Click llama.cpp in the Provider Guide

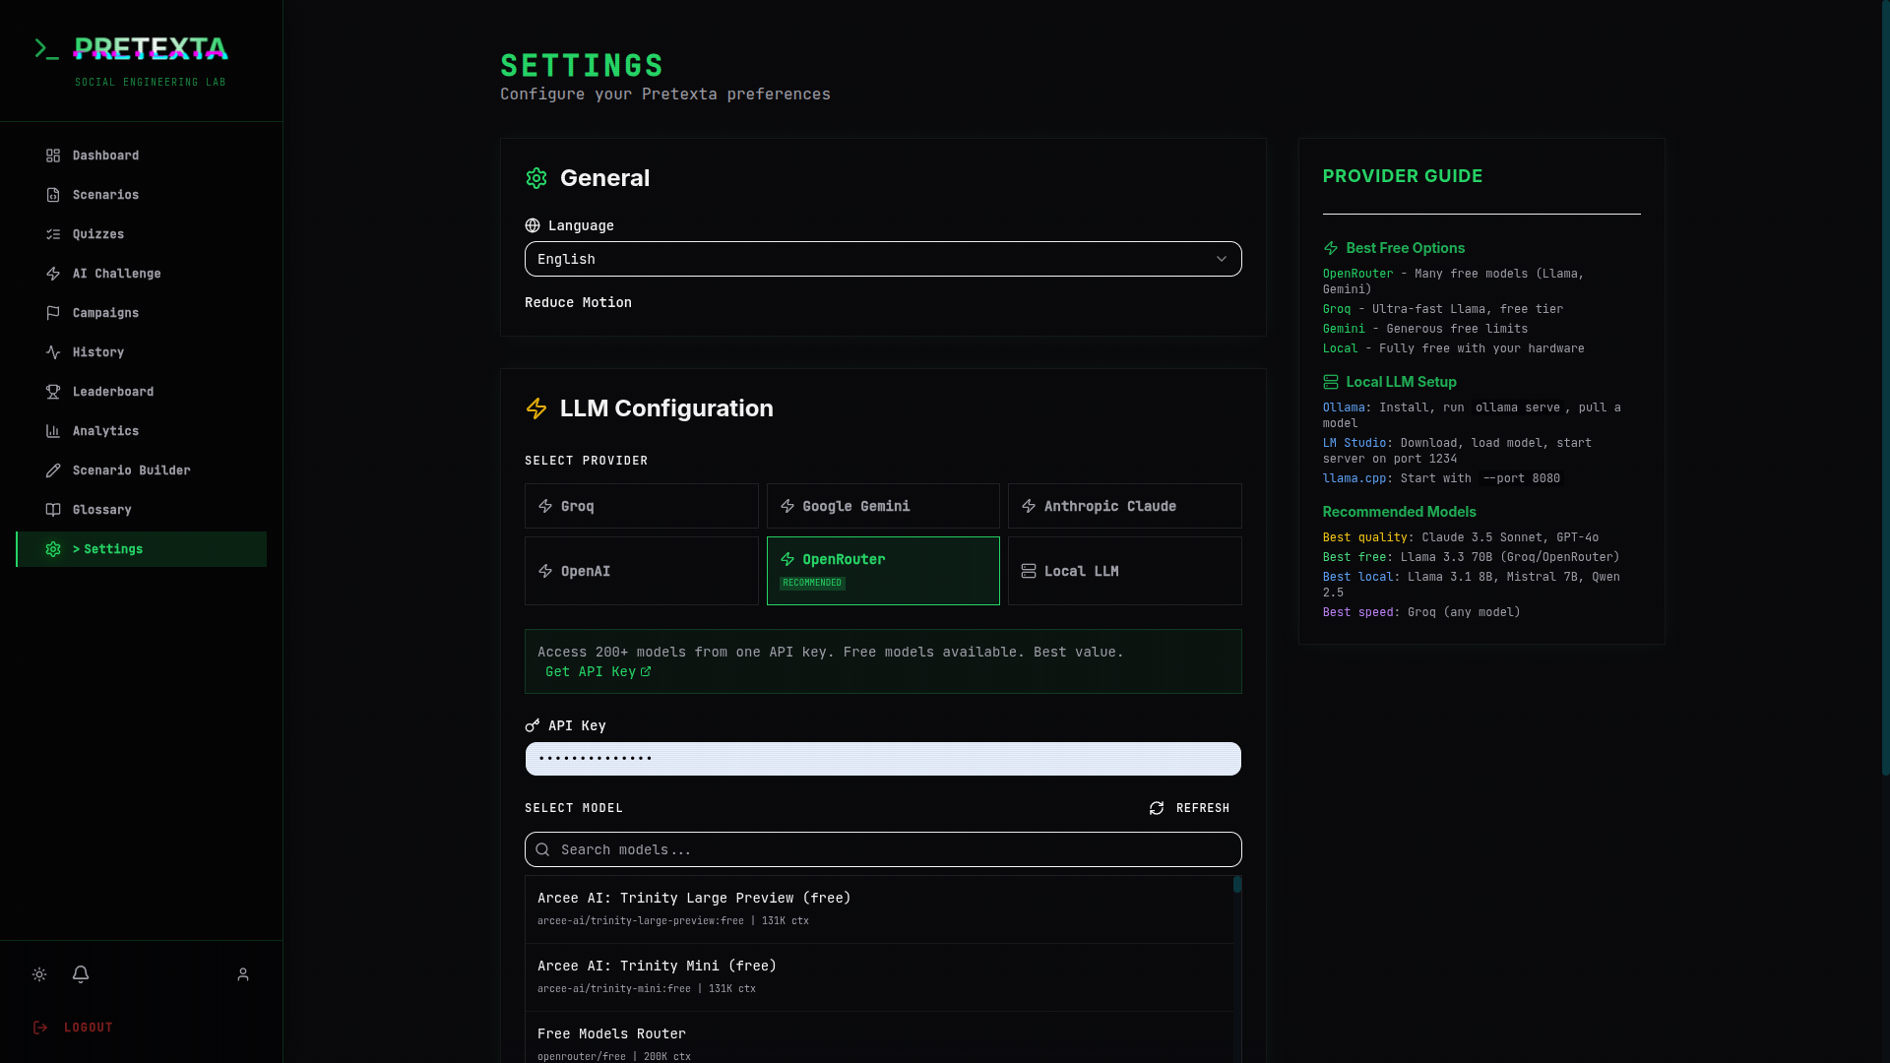1354,478
